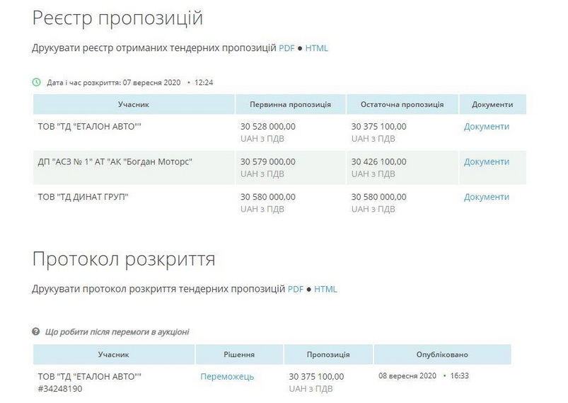The width and height of the screenshot is (568, 403).
Task: Click the Учасник header in the proposals register table
Action: tap(134, 104)
